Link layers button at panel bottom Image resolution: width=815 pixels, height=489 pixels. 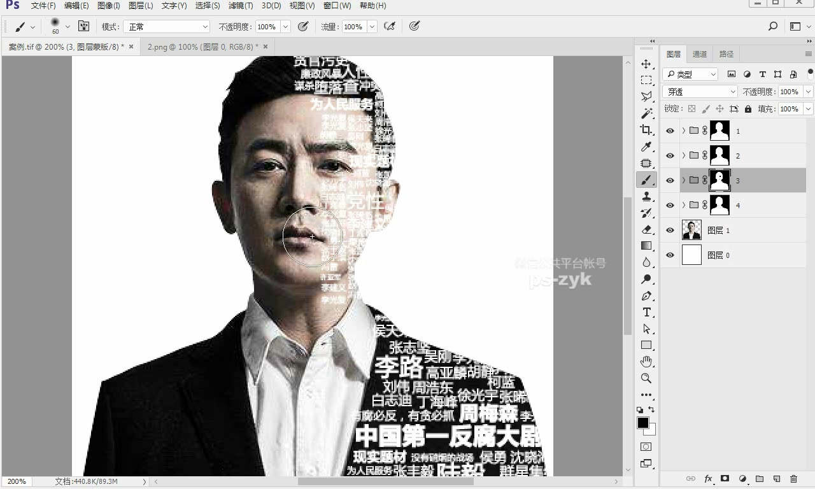pos(690,479)
